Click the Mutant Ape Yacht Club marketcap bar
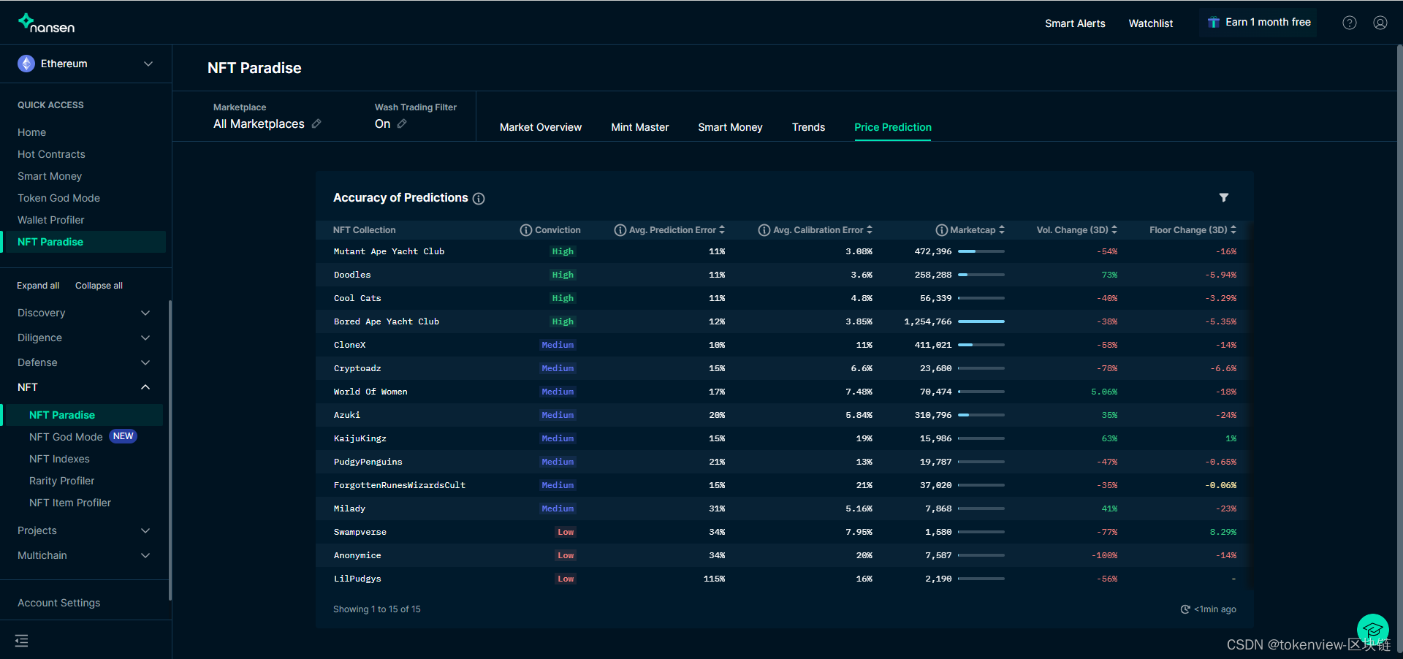The image size is (1403, 659). pos(981,251)
